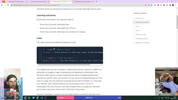Go forward in browser history

pyautogui.click(x=5, y=5)
